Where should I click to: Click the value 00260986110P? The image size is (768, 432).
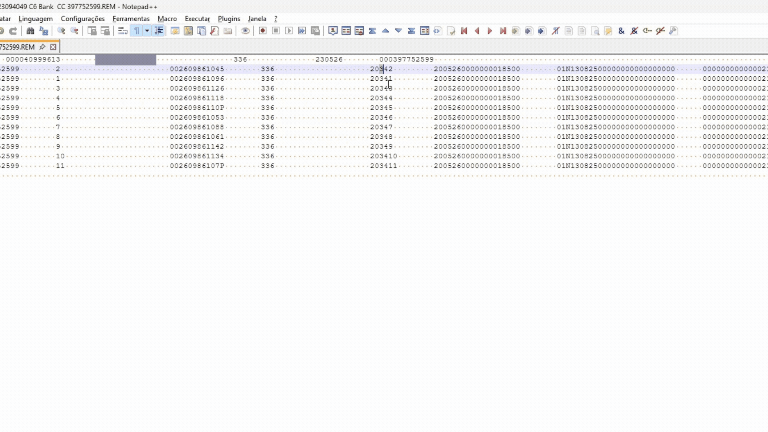click(197, 108)
